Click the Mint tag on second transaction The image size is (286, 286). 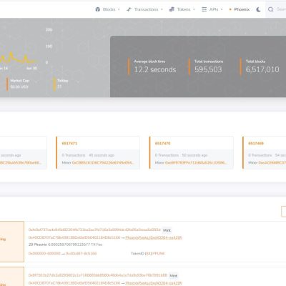click(x=173, y=276)
